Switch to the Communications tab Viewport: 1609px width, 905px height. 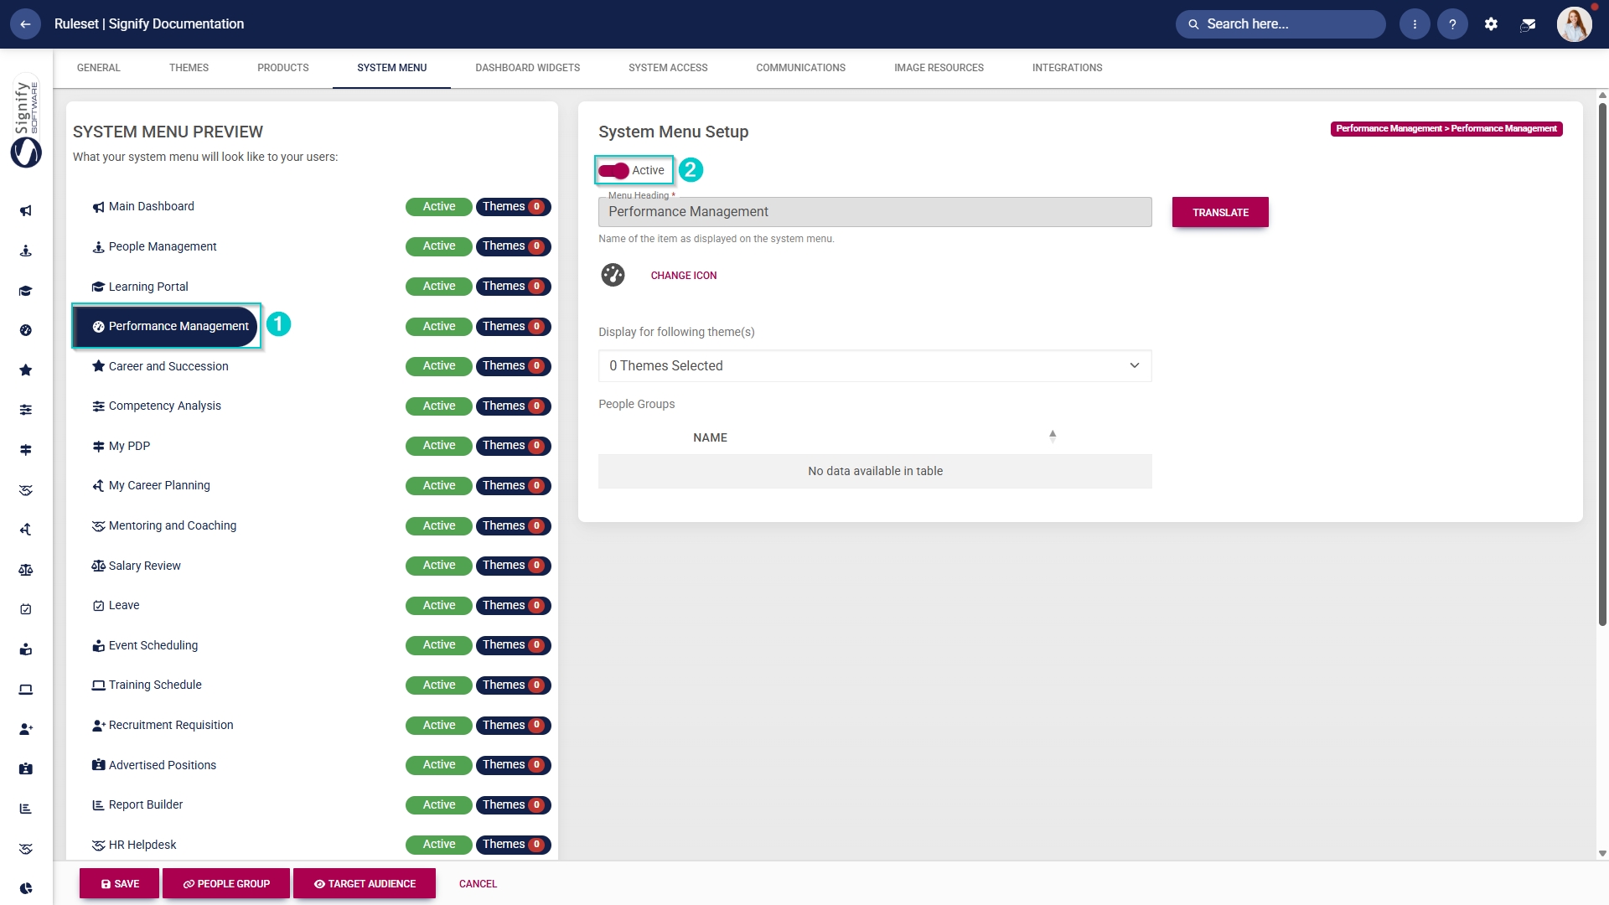pyautogui.click(x=800, y=68)
